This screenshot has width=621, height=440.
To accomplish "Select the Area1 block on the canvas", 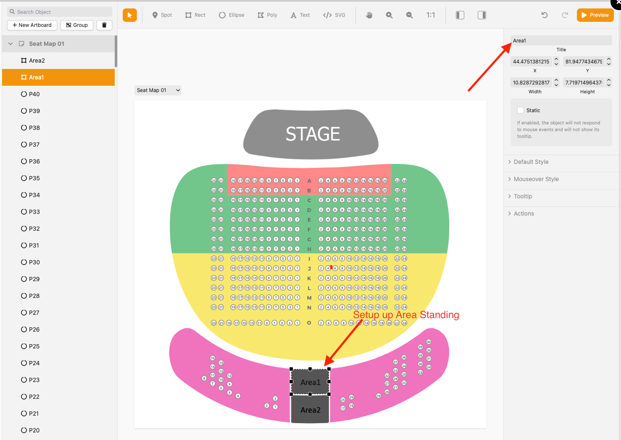I will pos(310,382).
